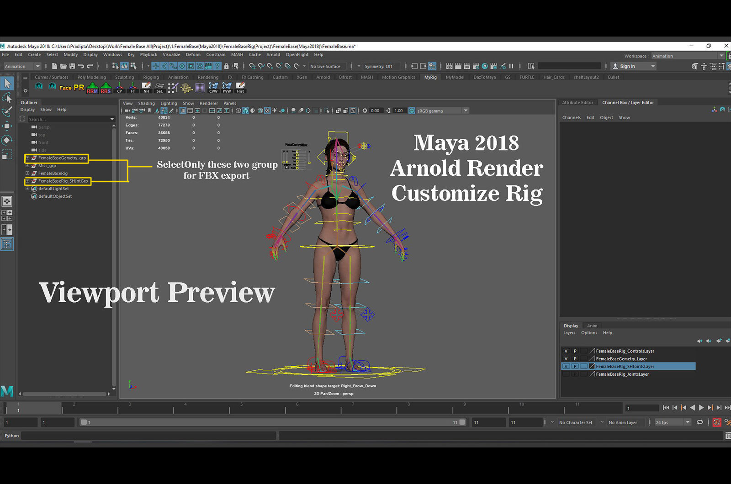Click the CP shelf icon
Viewport: 731px width, 484px height.
click(119, 88)
